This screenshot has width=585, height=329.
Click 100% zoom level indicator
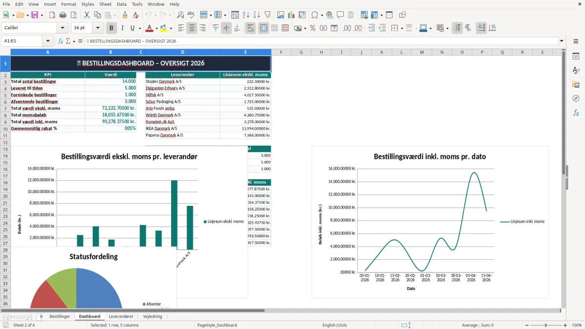coord(577,325)
